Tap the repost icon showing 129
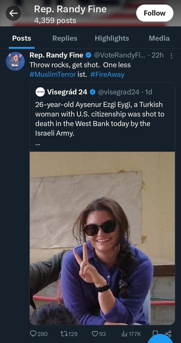181x343 pixels. click(x=64, y=334)
